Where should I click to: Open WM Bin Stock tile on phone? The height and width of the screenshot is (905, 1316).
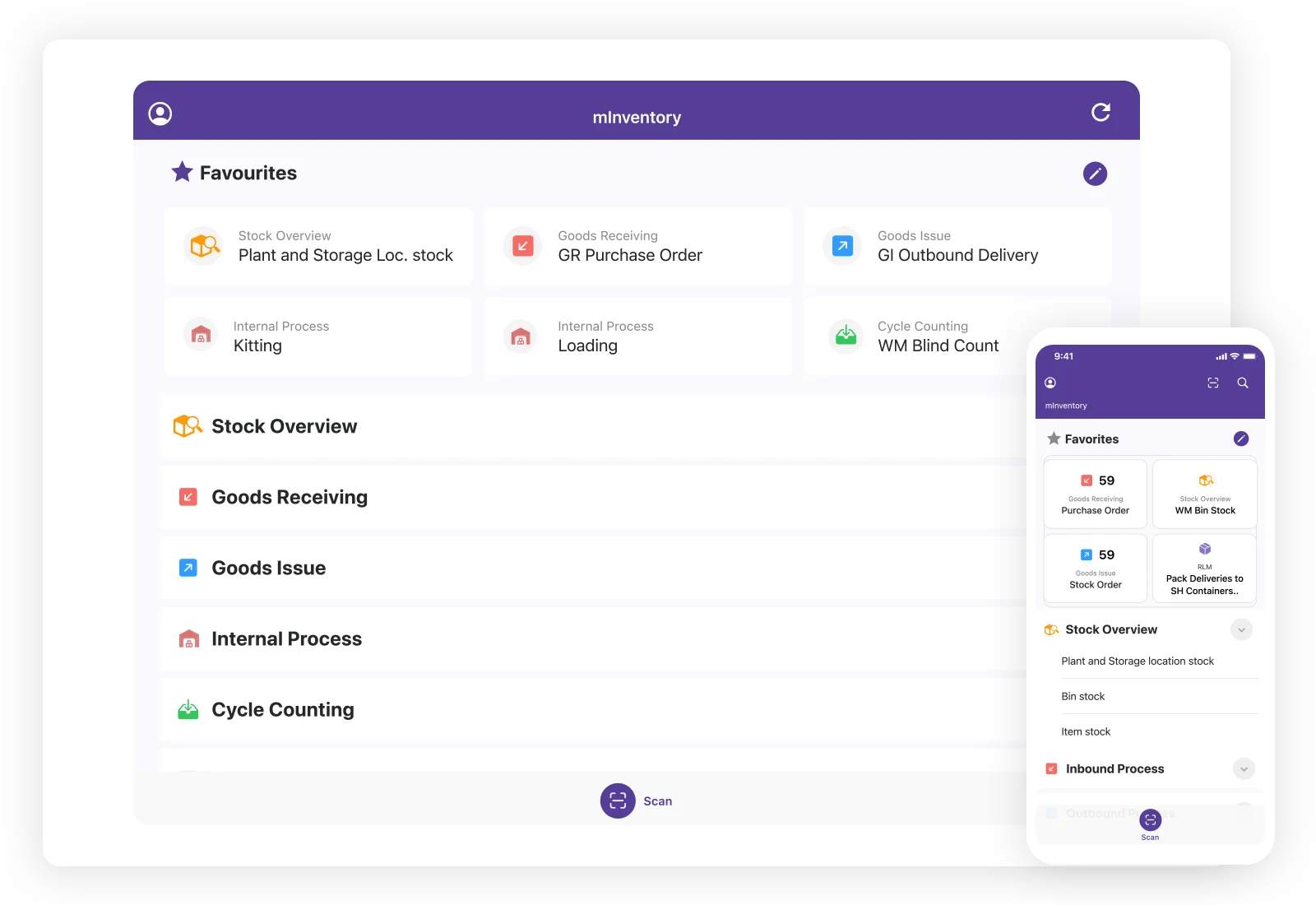[1205, 494]
